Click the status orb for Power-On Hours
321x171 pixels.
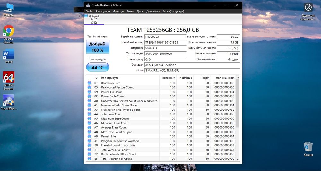click(x=89, y=92)
